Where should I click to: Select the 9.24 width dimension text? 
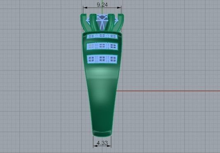click(x=102, y=5)
